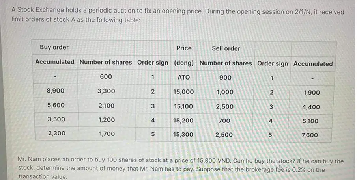Select sell accumulated value 7,600
The width and height of the screenshot is (357, 180).
pos(310,135)
